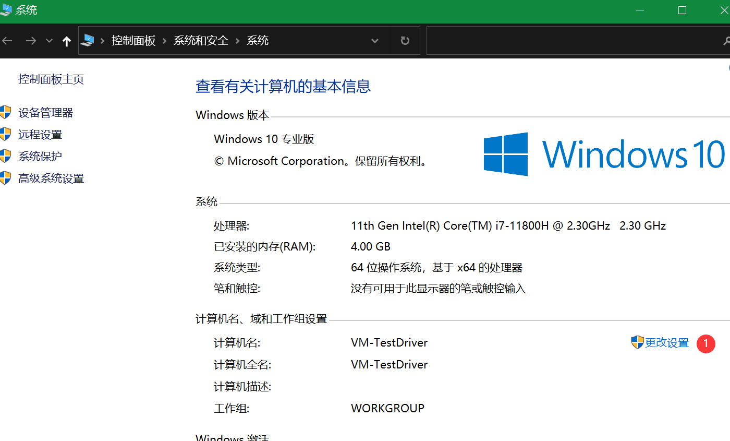The image size is (730, 441).
Task: Click RAM value 4.00 GB
Action: pos(371,246)
